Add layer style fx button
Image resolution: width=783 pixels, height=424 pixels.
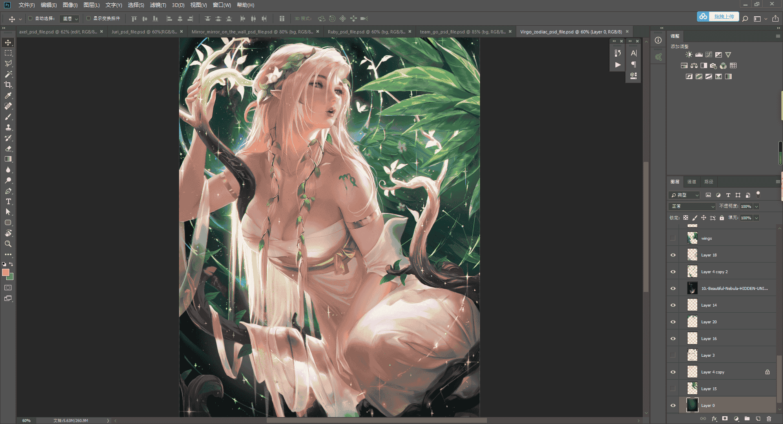pyautogui.click(x=714, y=419)
